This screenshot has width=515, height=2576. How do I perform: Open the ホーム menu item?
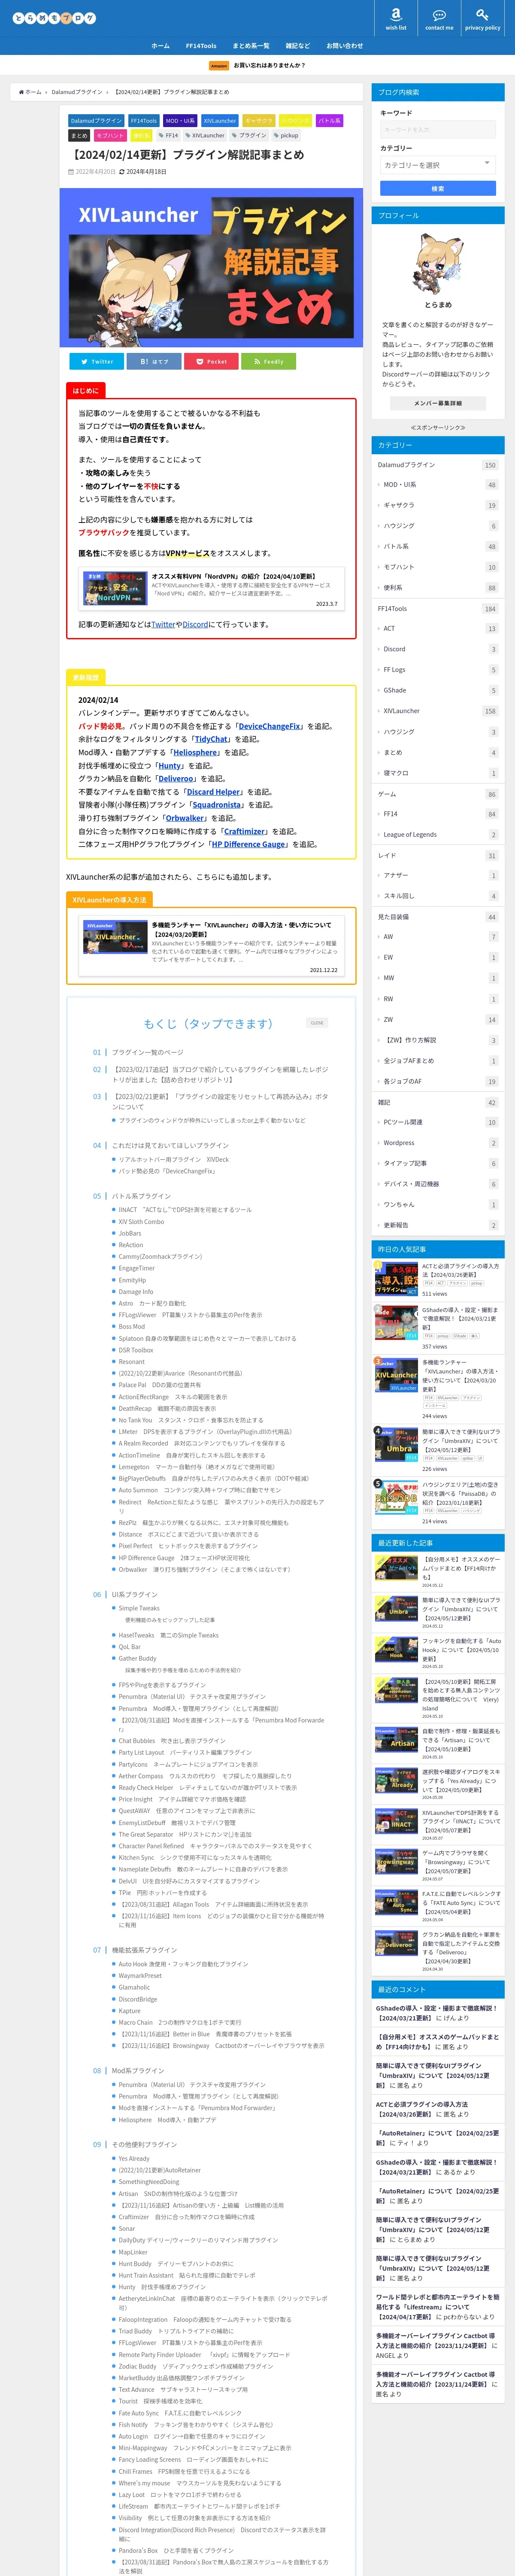tap(160, 46)
